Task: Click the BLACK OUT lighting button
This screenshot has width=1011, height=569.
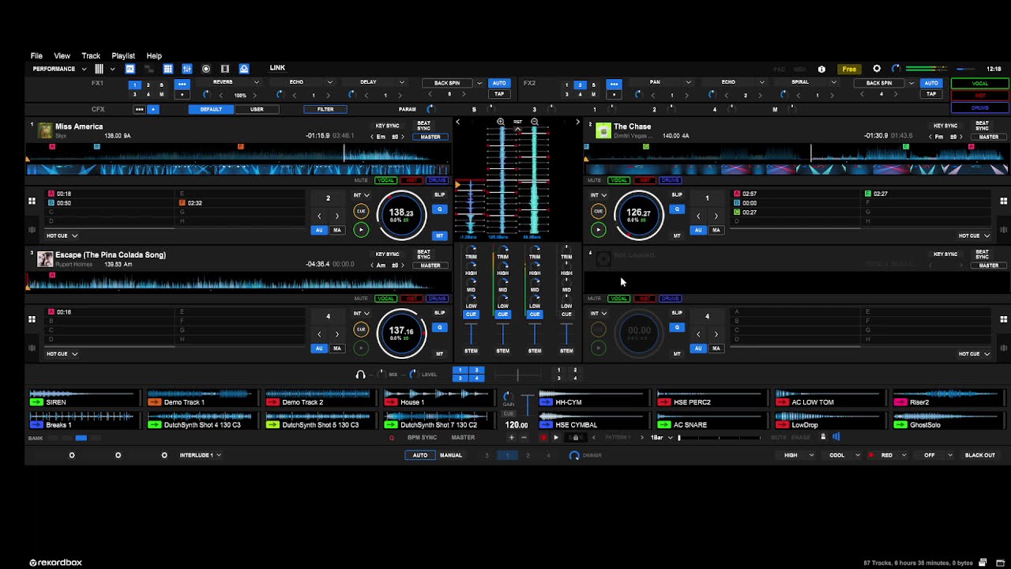Action: click(x=980, y=455)
